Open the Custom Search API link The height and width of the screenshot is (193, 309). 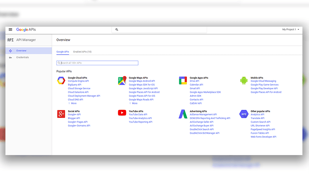pos(260,122)
